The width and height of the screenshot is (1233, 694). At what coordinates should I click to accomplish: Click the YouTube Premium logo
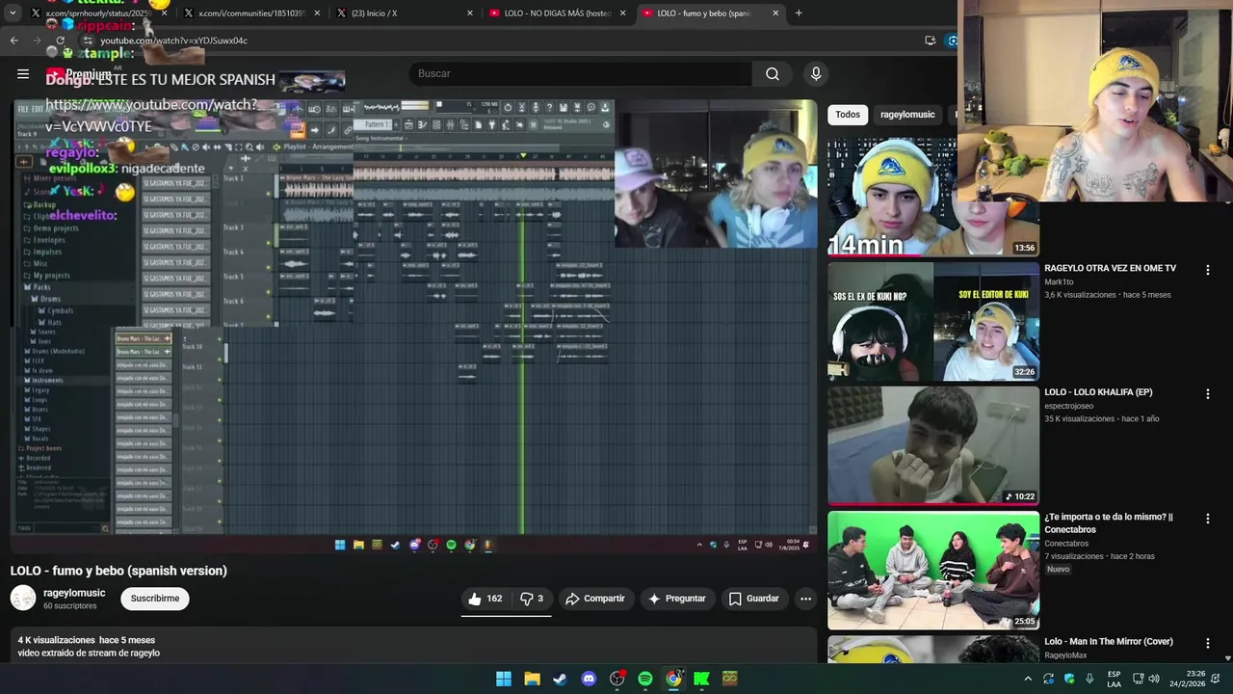(79, 73)
